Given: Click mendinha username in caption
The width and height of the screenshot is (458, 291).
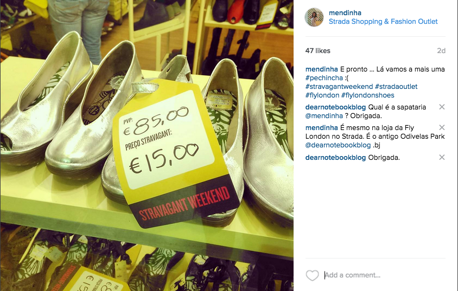Looking at the screenshot, I should pos(321,69).
